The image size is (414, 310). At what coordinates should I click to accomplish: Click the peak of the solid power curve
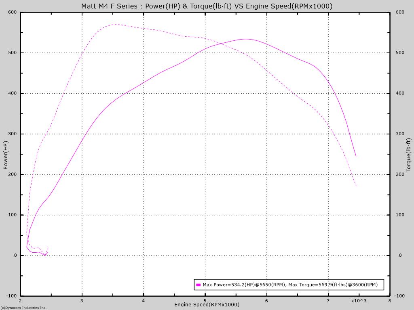[246, 39]
